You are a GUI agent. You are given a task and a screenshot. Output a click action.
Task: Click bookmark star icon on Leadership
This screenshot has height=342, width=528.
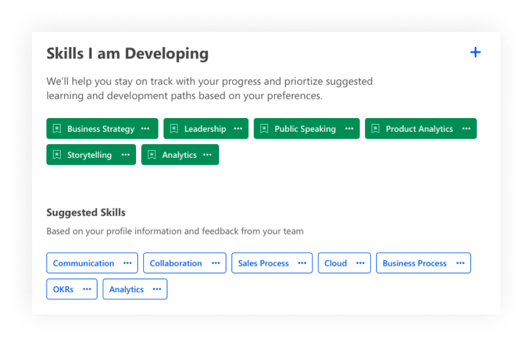point(174,129)
